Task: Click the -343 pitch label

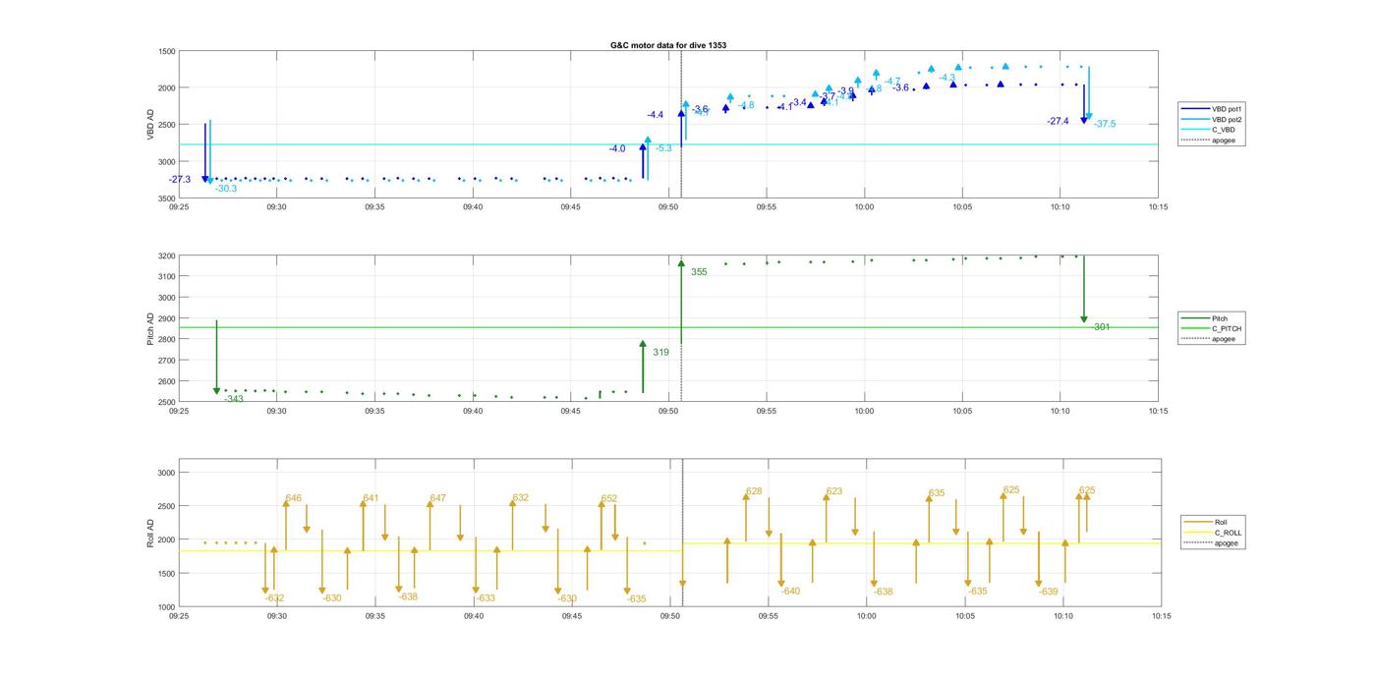Action: pyautogui.click(x=233, y=399)
